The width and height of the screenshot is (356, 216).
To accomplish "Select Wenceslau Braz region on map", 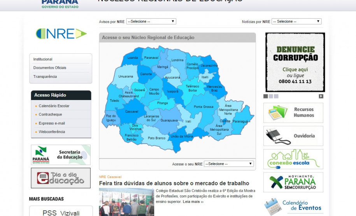I will tap(214, 89).
